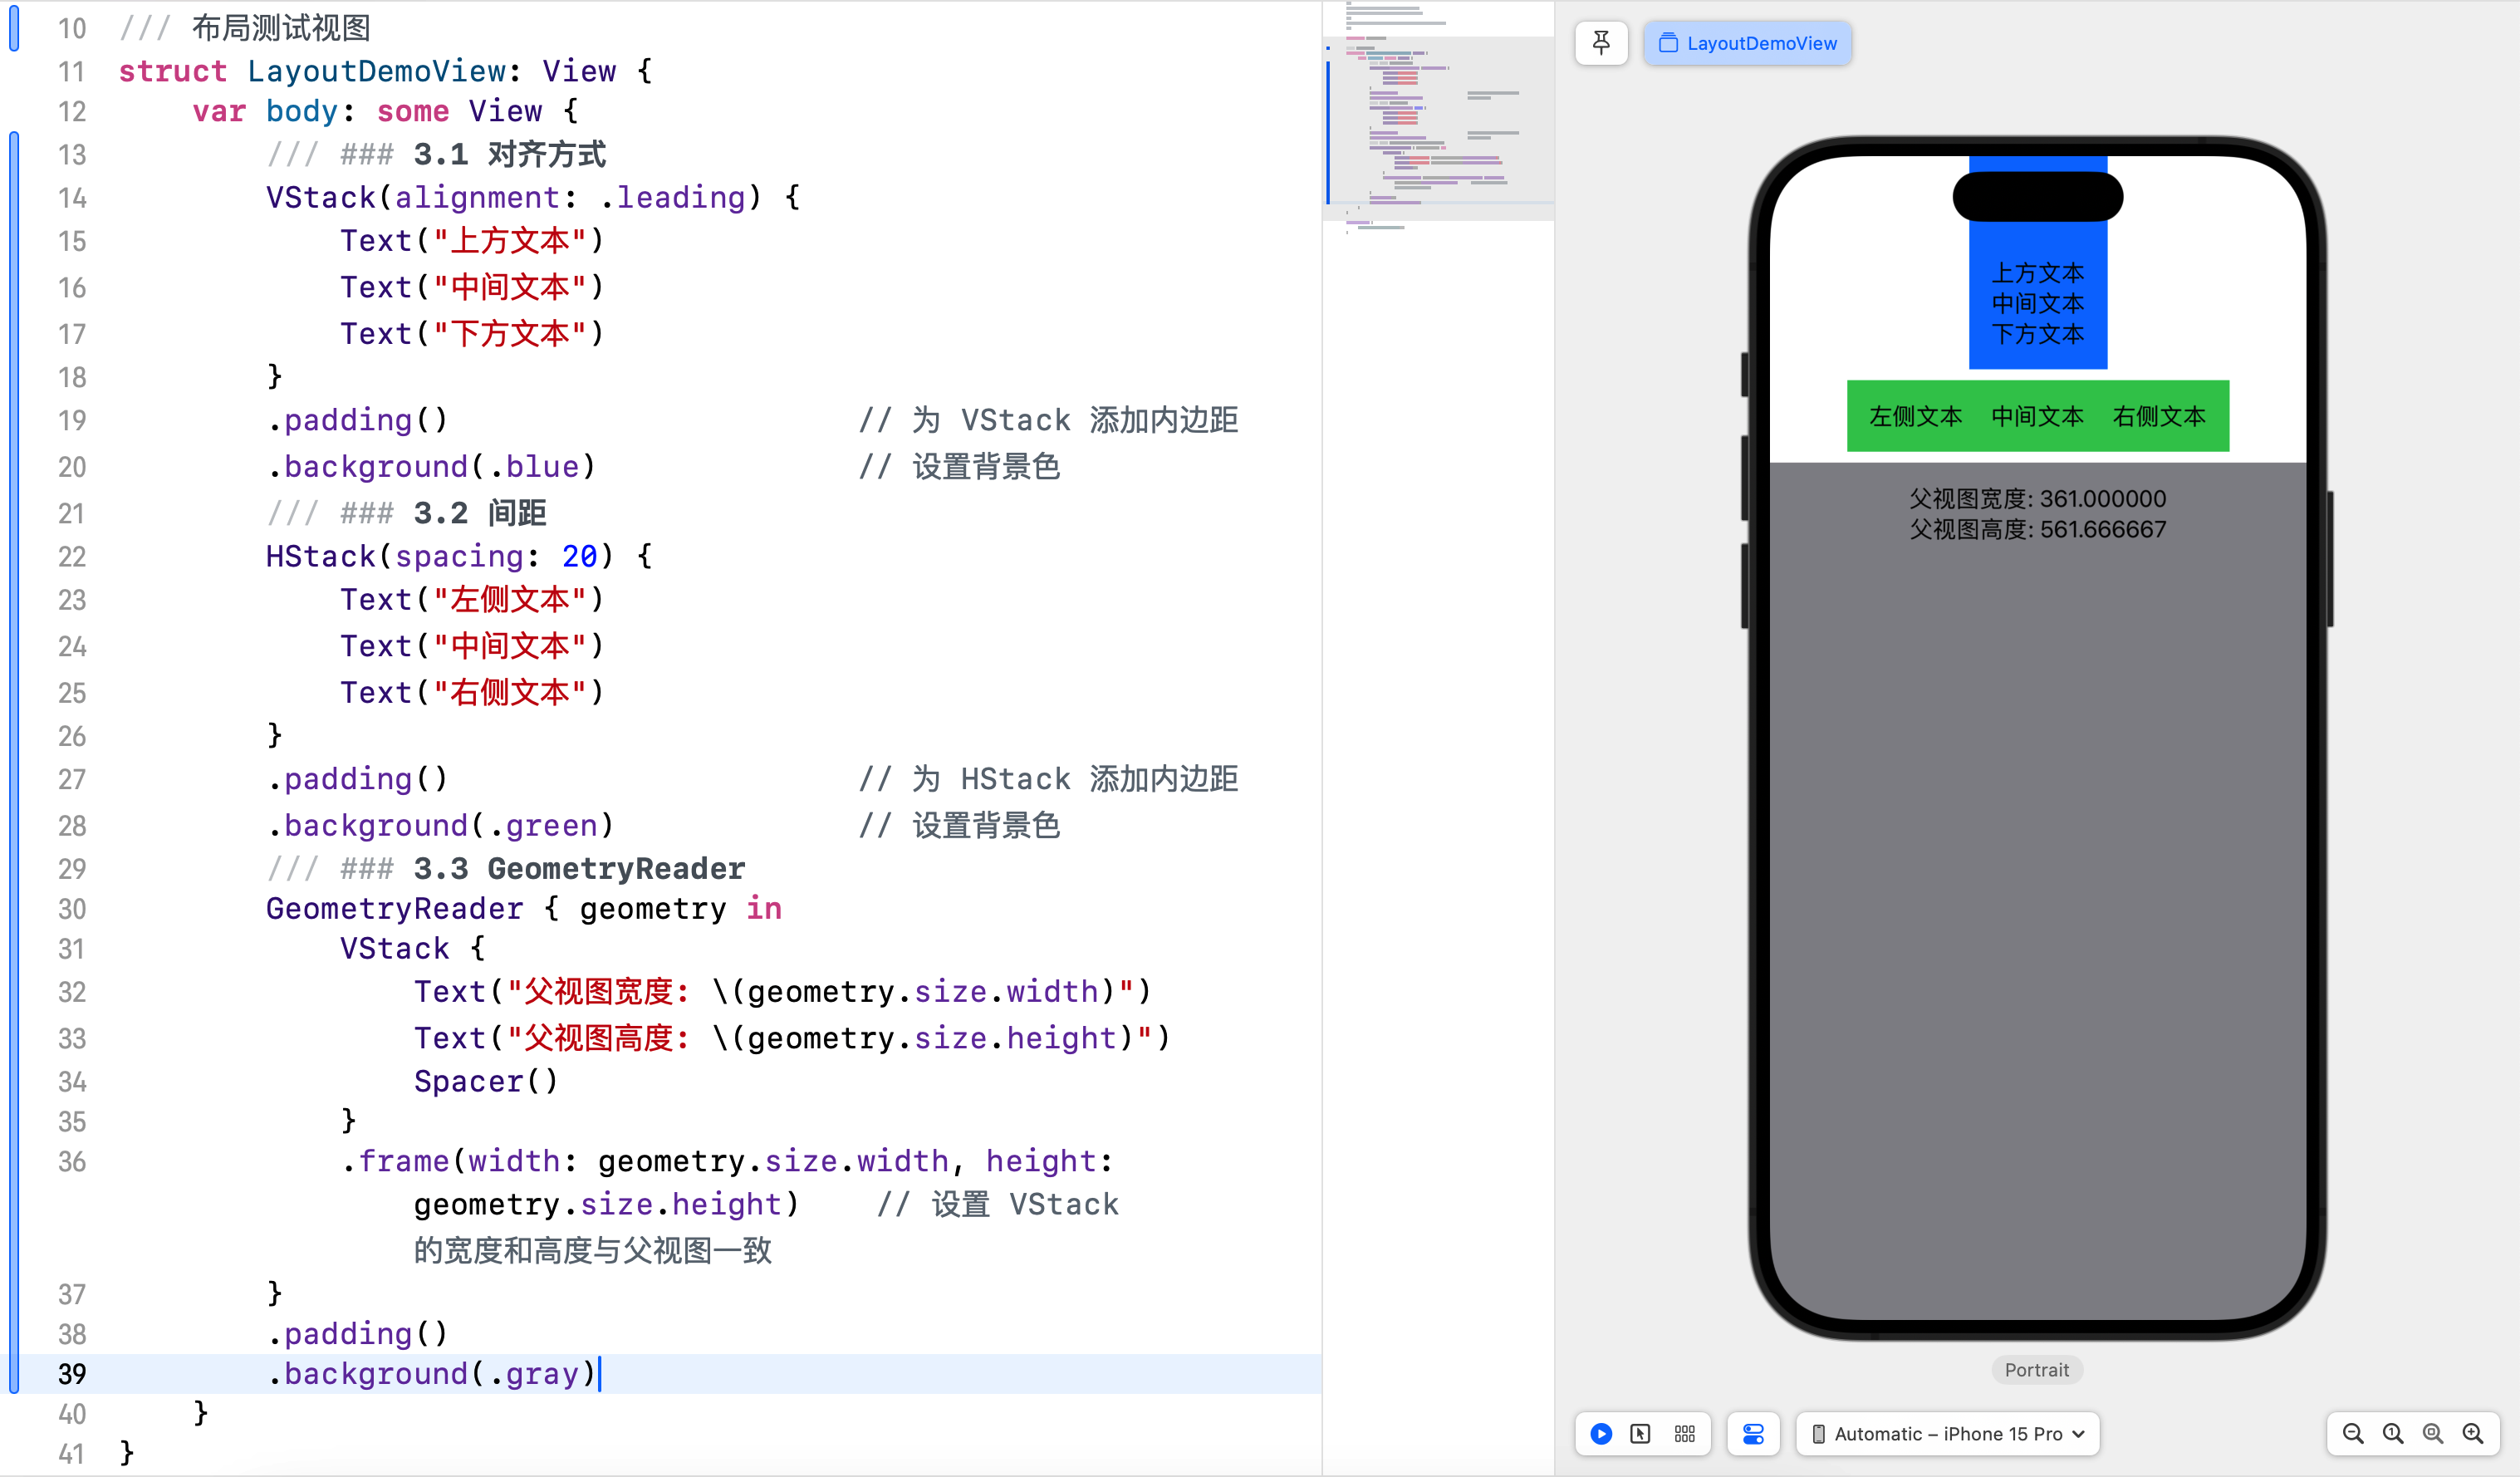The height and width of the screenshot is (1477, 2520).
Task: Select the LayoutDemoView preview chip
Action: pyautogui.click(x=1747, y=43)
